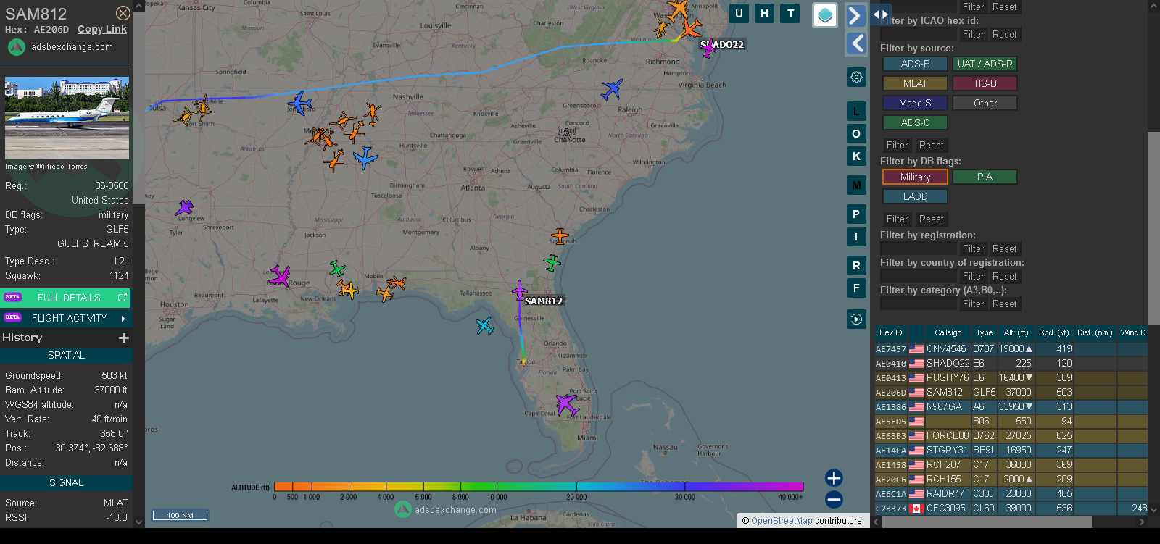Enable ADS-C source filter
Viewport: 1160px width, 544px height.
915,122
